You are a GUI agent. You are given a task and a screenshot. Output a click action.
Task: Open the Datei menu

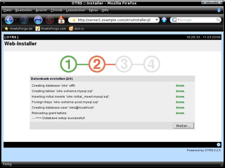coord(7,10)
